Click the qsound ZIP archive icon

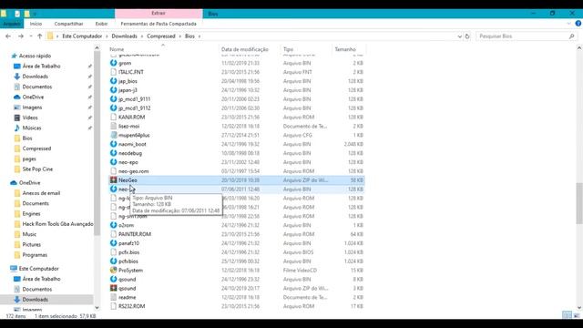pyautogui.click(x=113, y=288)
